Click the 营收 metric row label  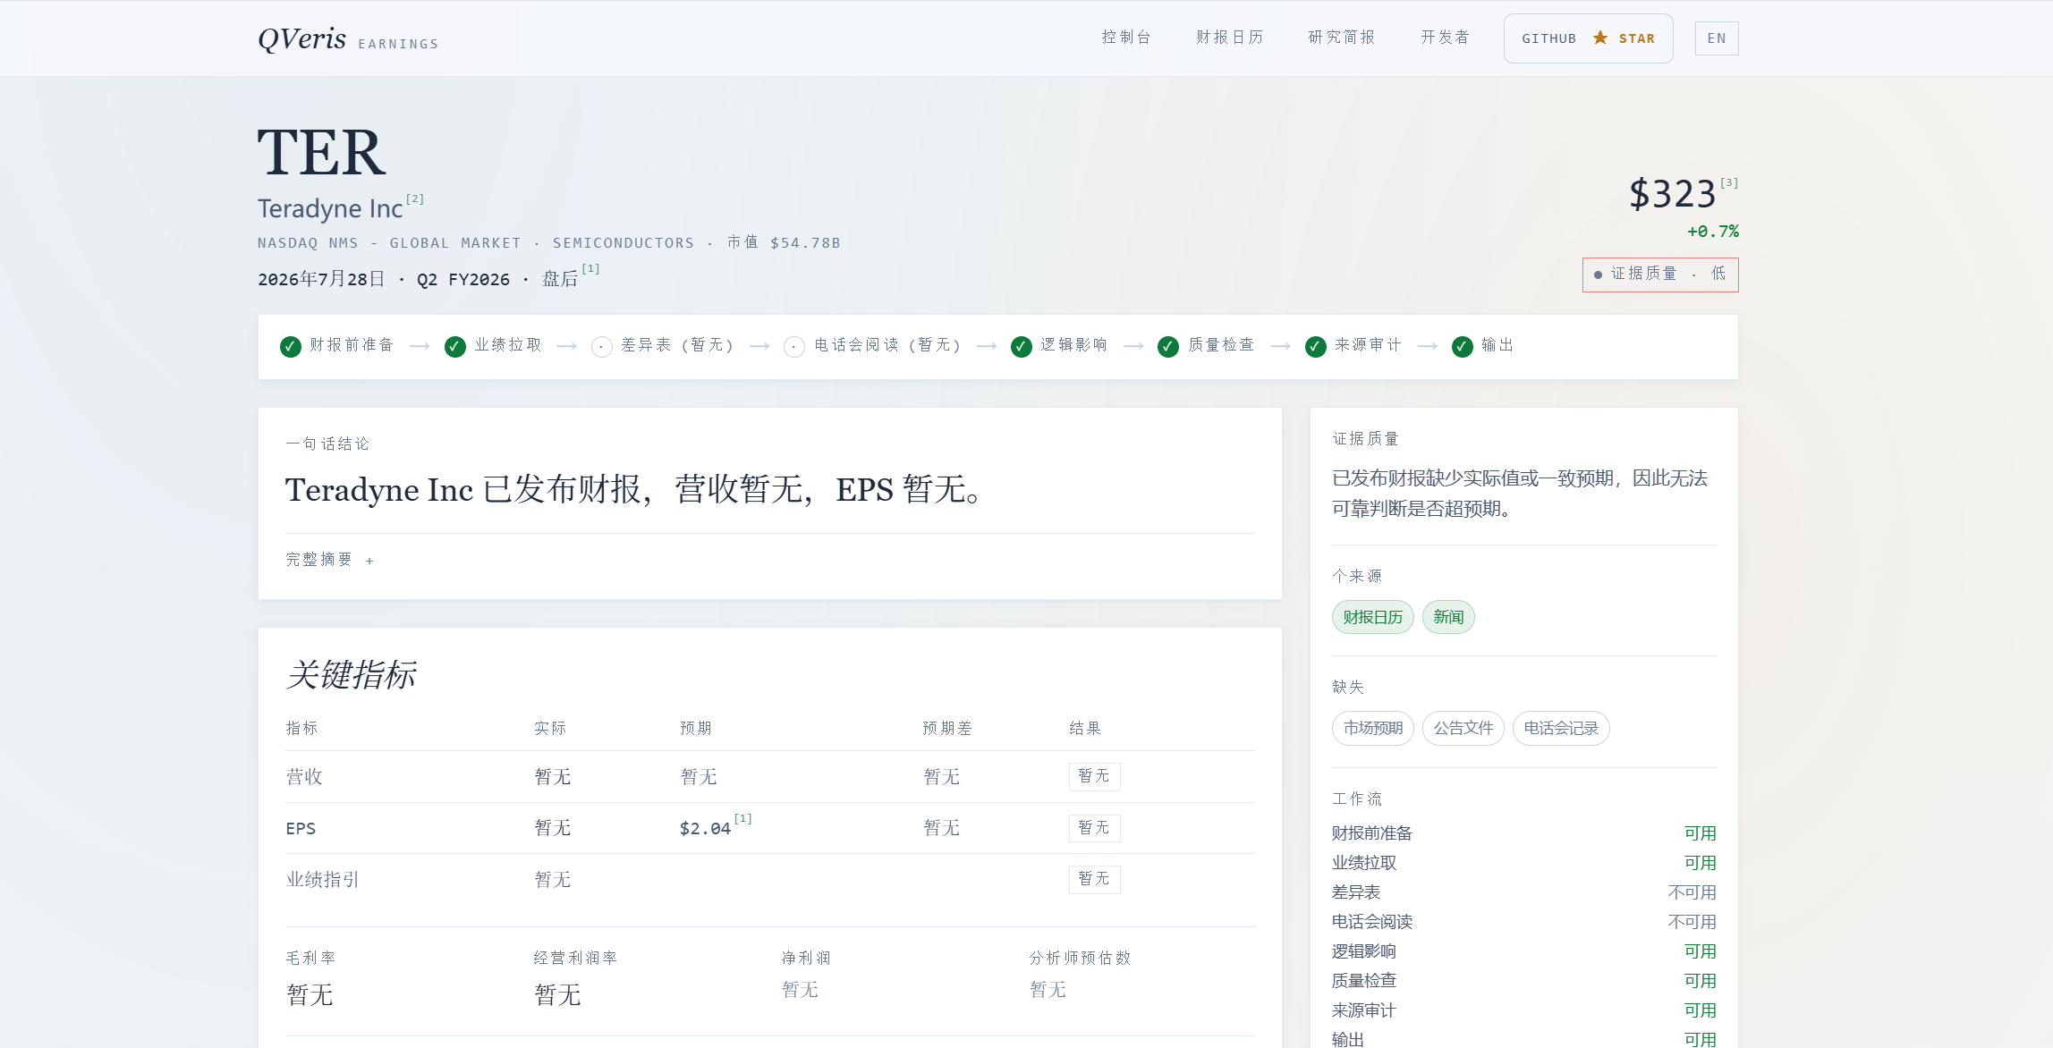point(304,776)
